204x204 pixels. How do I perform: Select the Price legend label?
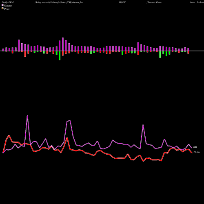[x=7, y=9]
